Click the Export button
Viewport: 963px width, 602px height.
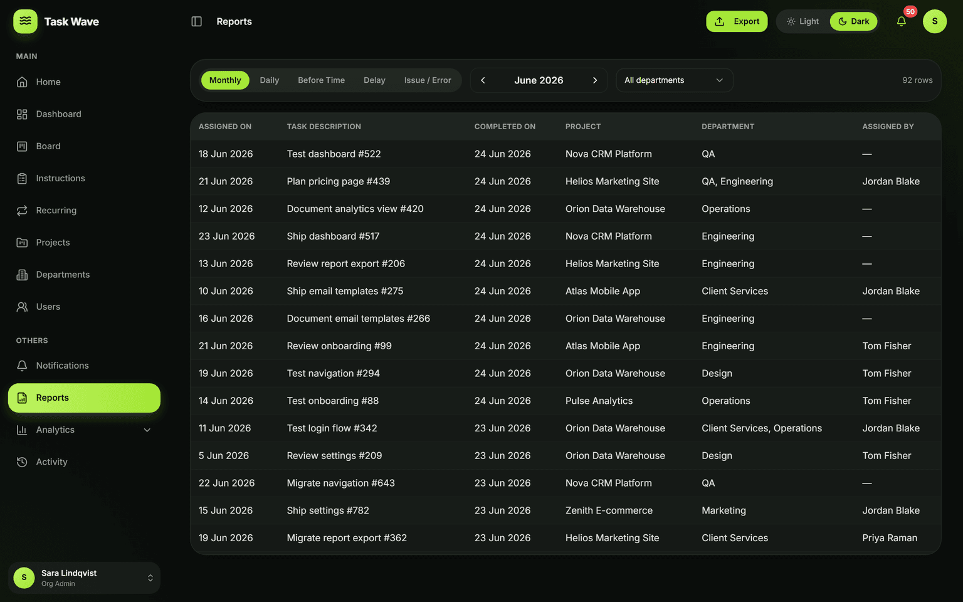point(737,21)
